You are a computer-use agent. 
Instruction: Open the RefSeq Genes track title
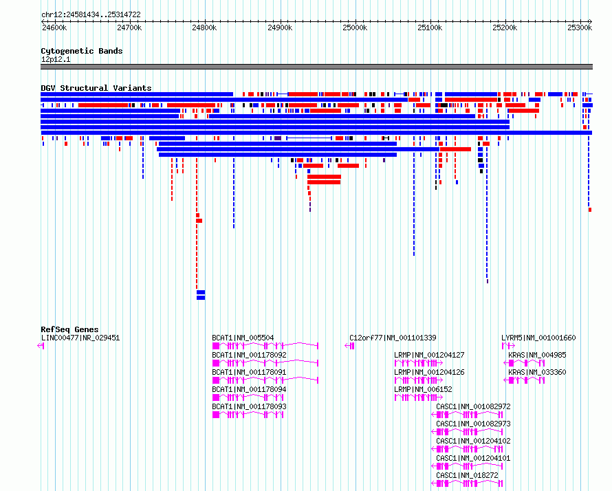[x=69, y=329]
